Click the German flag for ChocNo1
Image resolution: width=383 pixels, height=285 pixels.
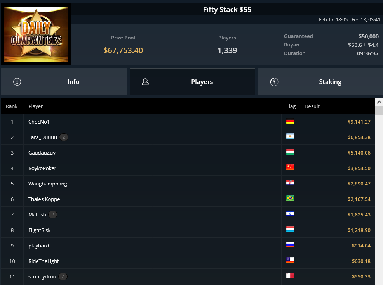[x=290, y=121]
